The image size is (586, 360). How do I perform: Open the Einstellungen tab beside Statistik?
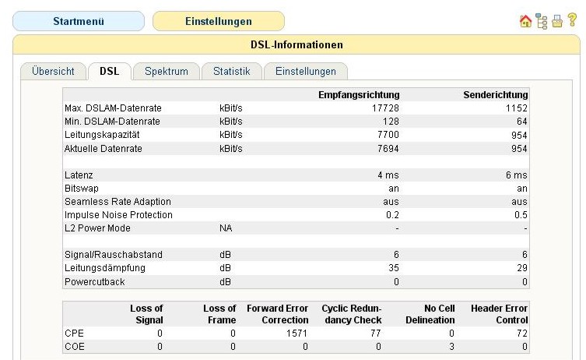[305, 72]
